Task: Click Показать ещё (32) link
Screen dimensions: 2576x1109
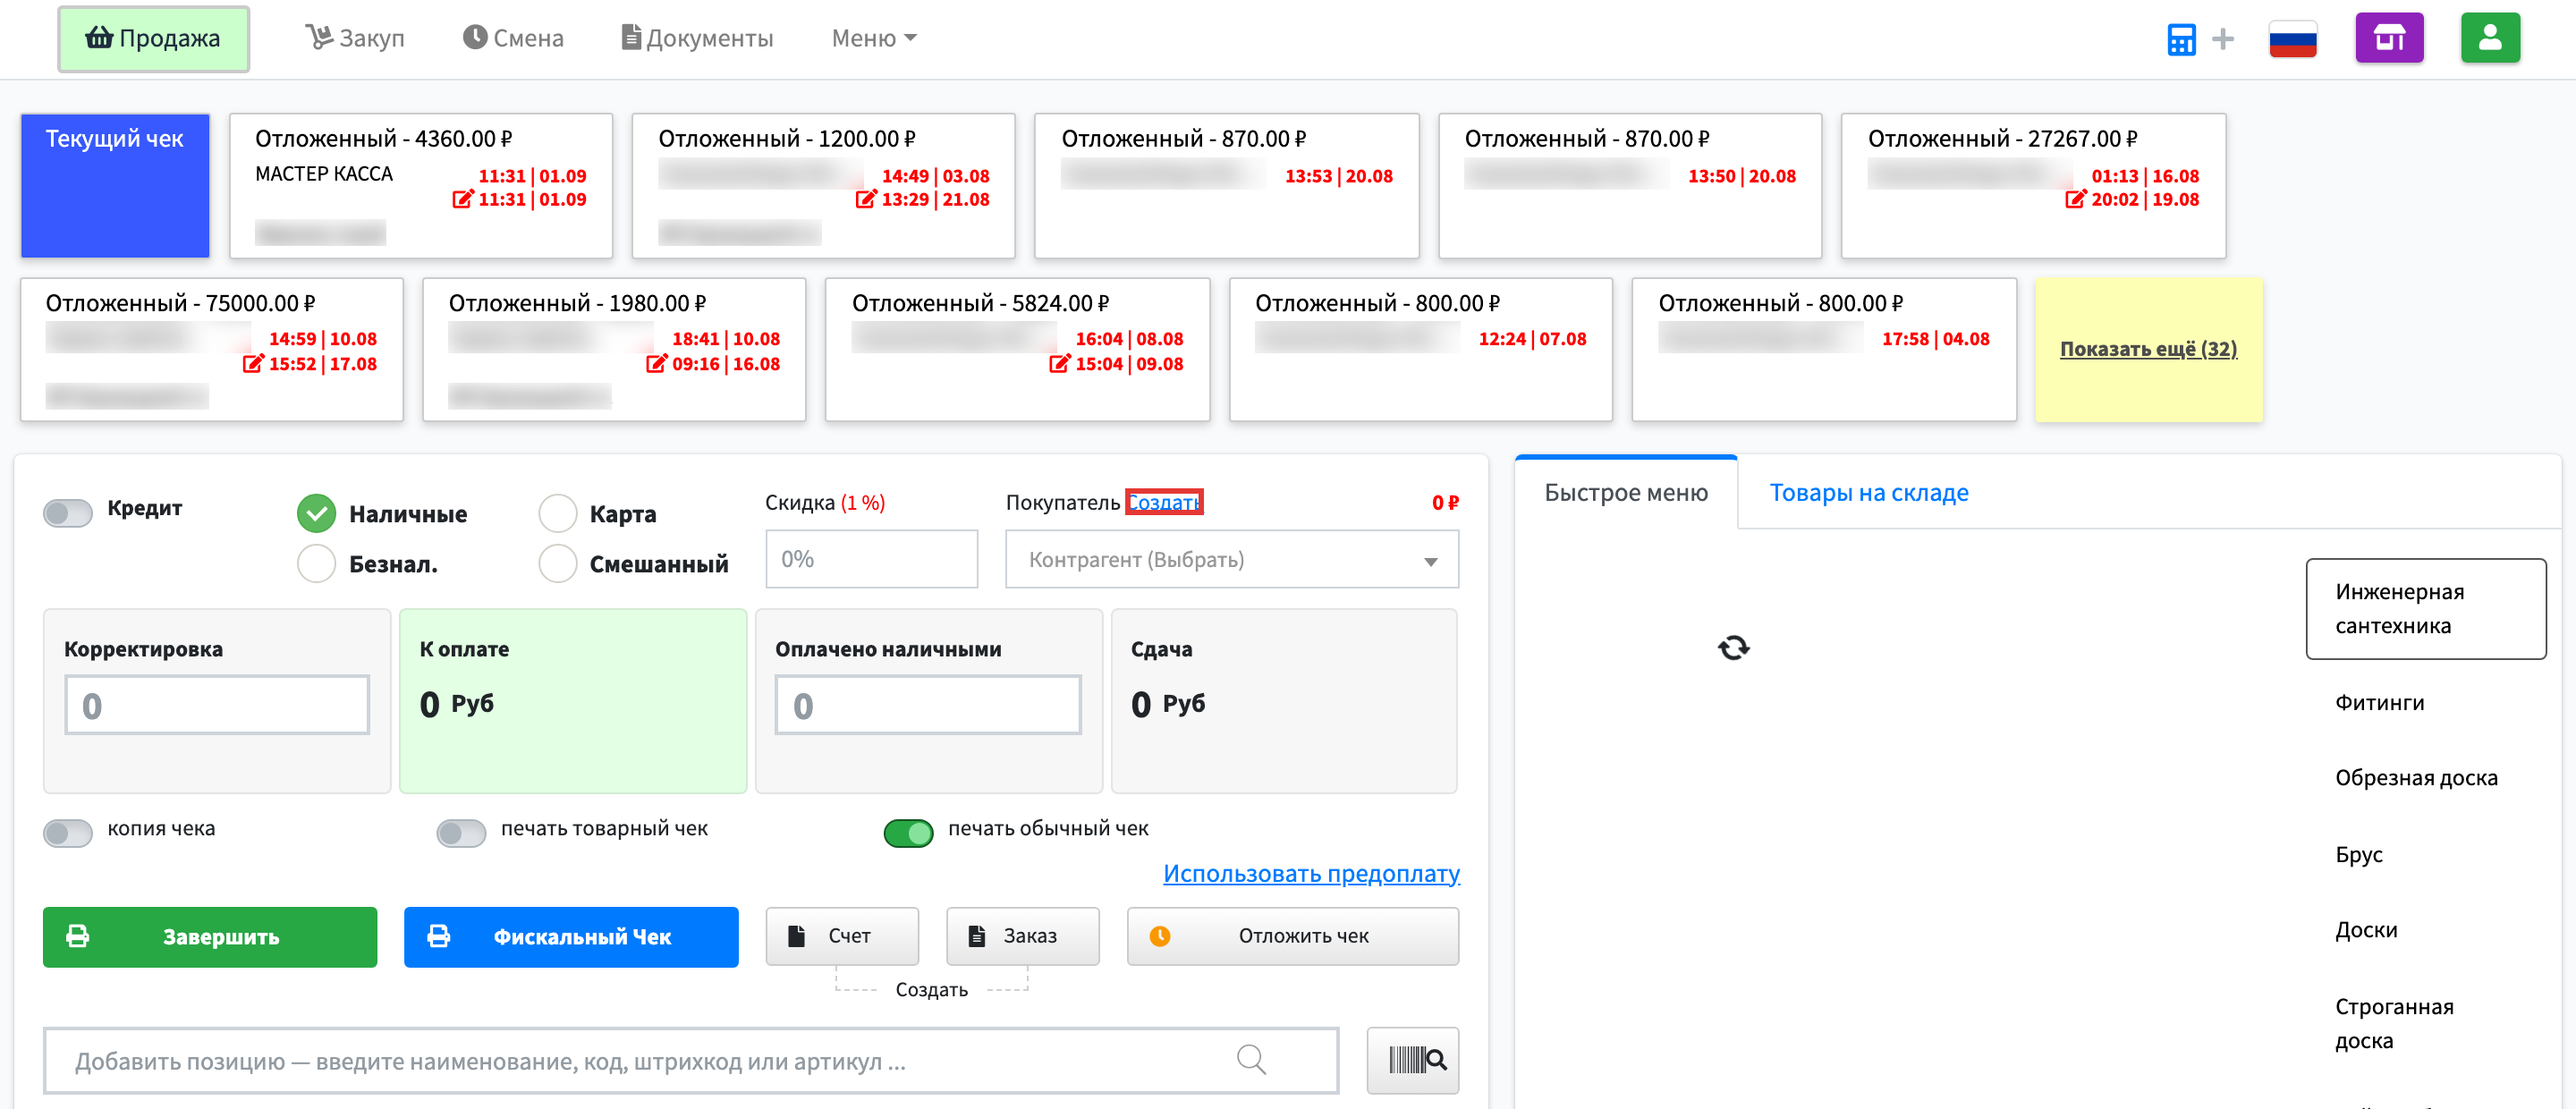Action: click(2148, 349)
